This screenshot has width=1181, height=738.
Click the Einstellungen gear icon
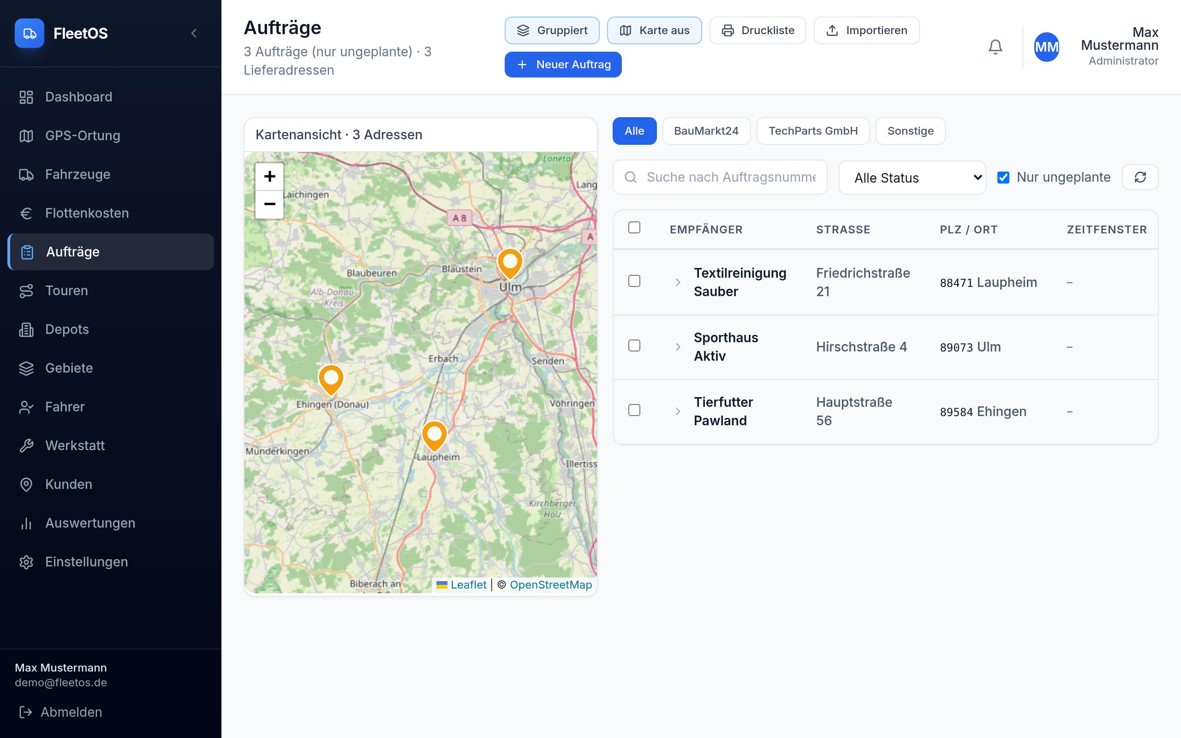point(26,562)
